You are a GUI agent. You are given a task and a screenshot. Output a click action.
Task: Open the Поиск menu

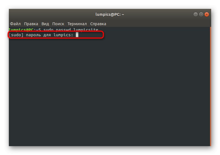pos(58,24)
